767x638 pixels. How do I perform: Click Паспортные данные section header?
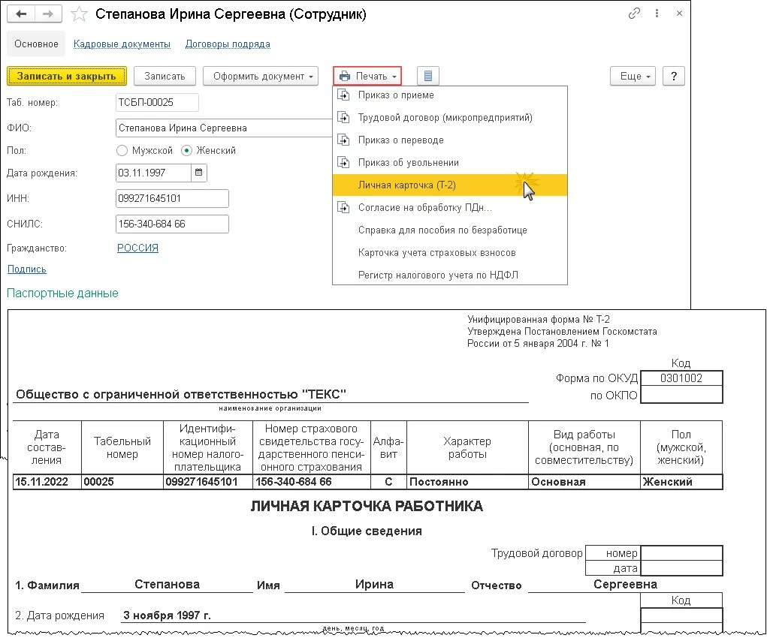(x=62, y=293)
